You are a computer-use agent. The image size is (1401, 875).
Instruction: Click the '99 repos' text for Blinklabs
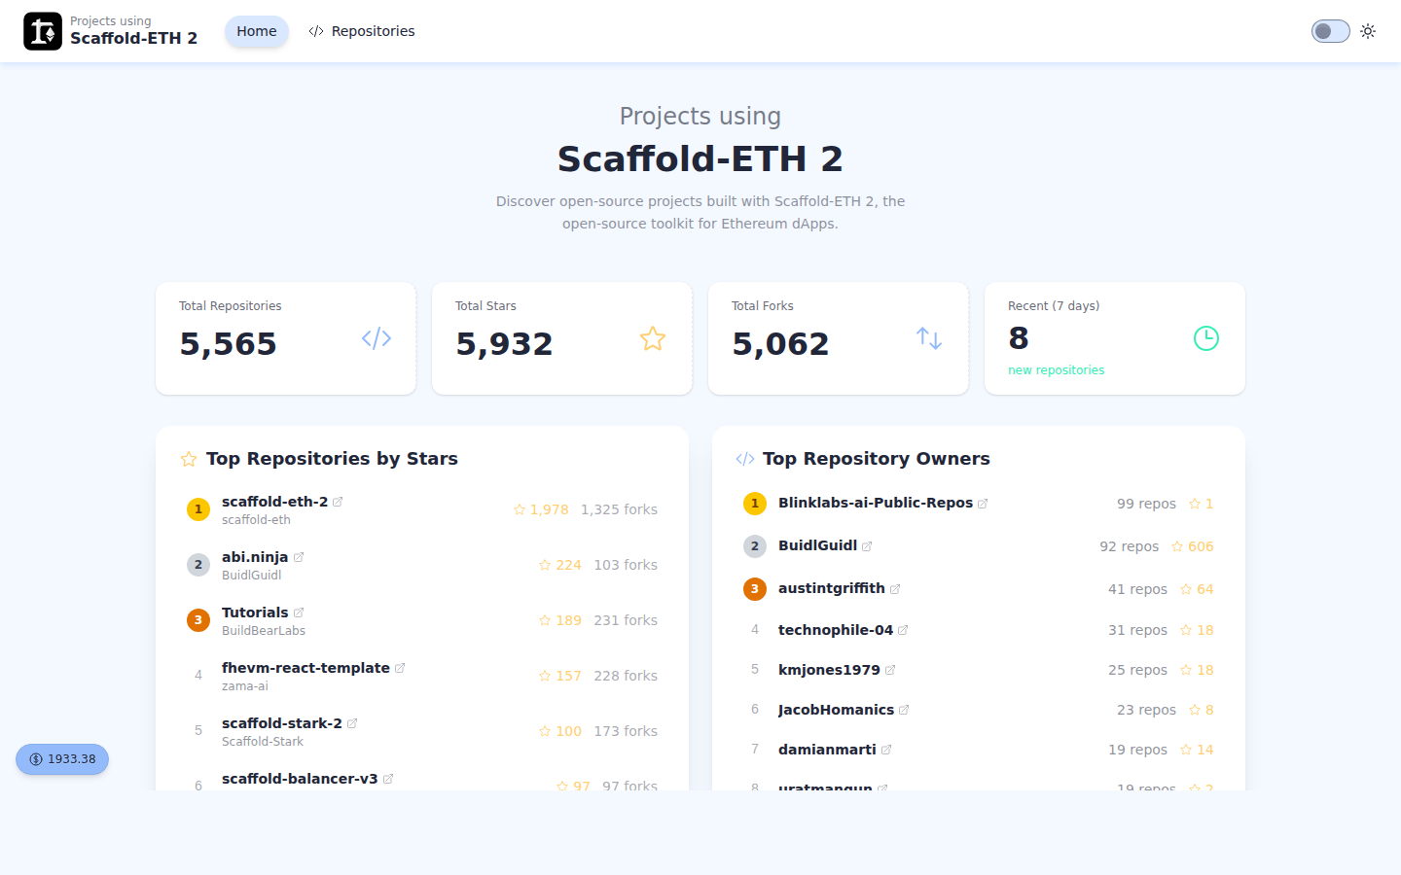[x=1146, y=504]
